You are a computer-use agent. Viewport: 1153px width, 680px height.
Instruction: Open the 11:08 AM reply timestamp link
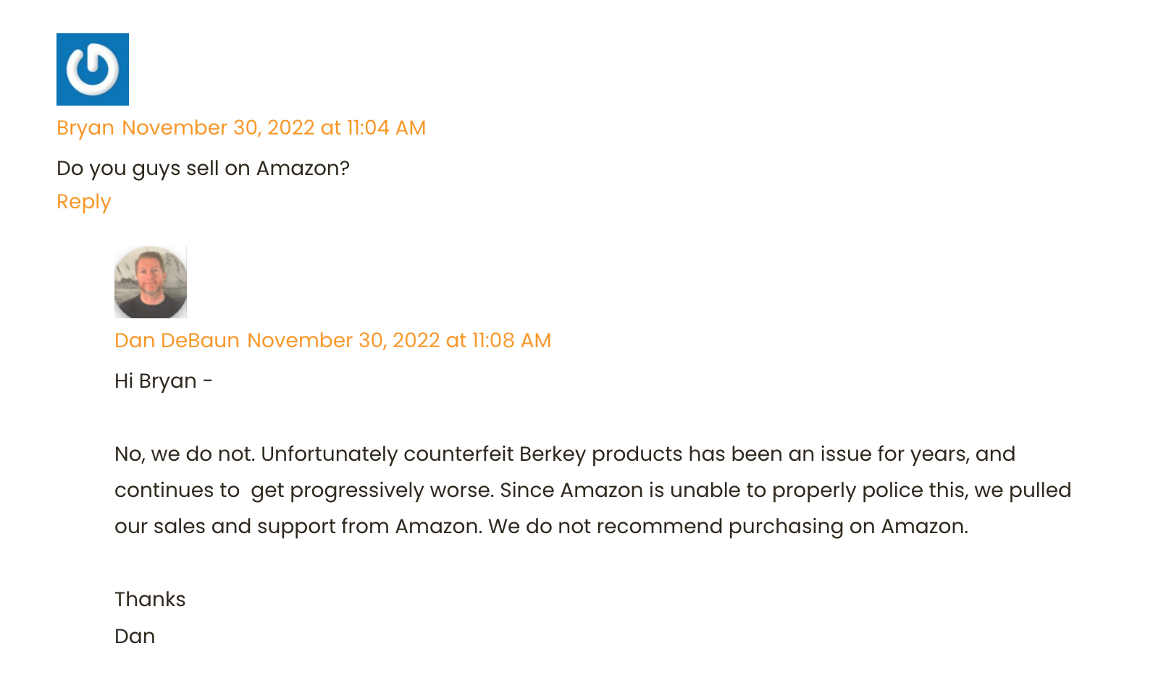click(399, 341)
